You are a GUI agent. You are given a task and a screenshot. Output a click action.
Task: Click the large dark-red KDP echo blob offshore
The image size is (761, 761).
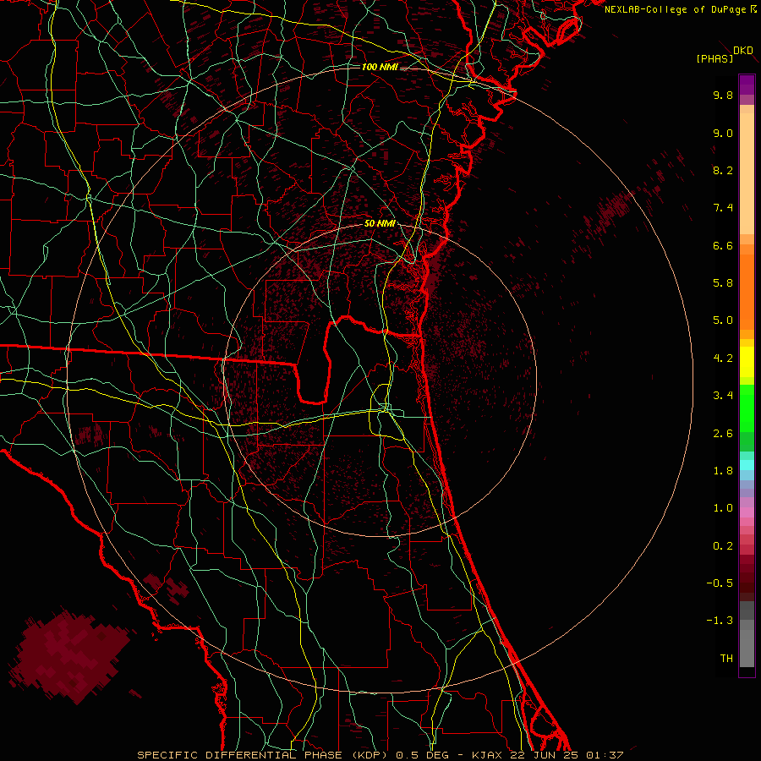(70, 654)
